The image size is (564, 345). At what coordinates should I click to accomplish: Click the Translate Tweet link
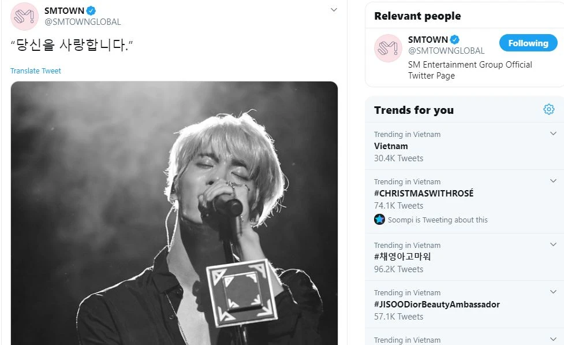36,71
